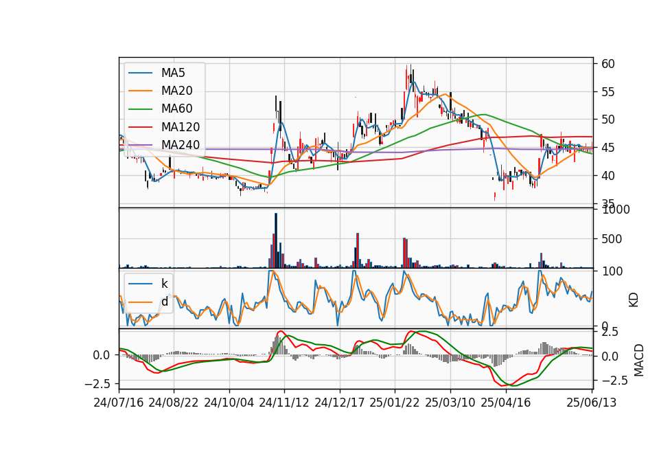
Task: Click the KD axis title
Action: tap(634, 300)
